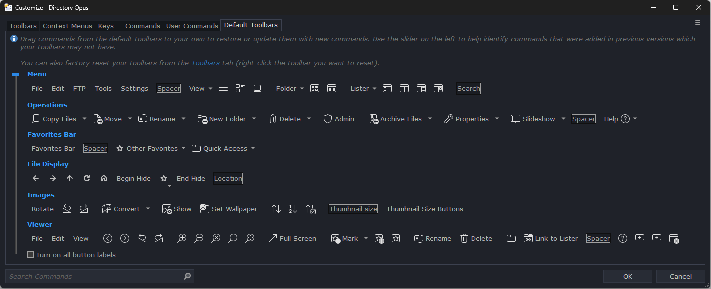
Task: Open the Archive Files dropdown arrow
Action: 430,119
